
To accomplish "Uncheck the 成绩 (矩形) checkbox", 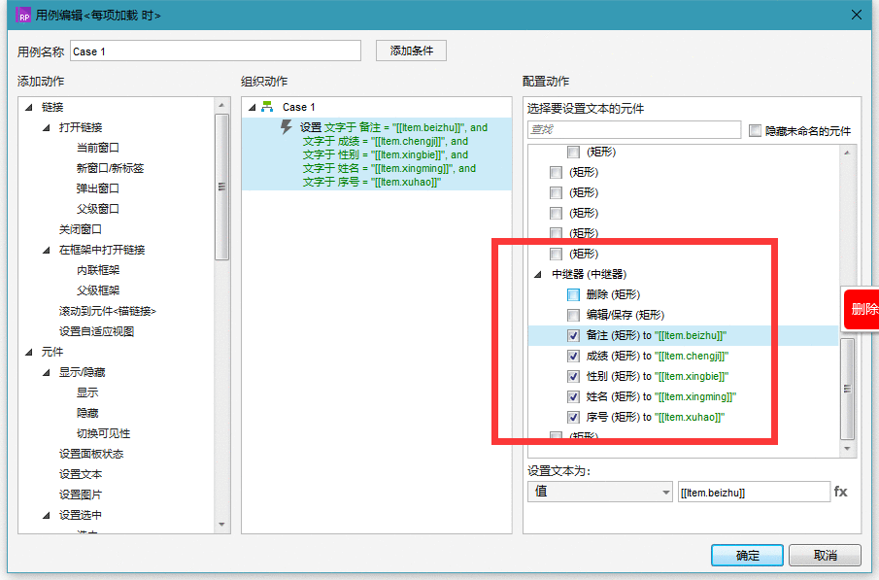I will [573, 356].
